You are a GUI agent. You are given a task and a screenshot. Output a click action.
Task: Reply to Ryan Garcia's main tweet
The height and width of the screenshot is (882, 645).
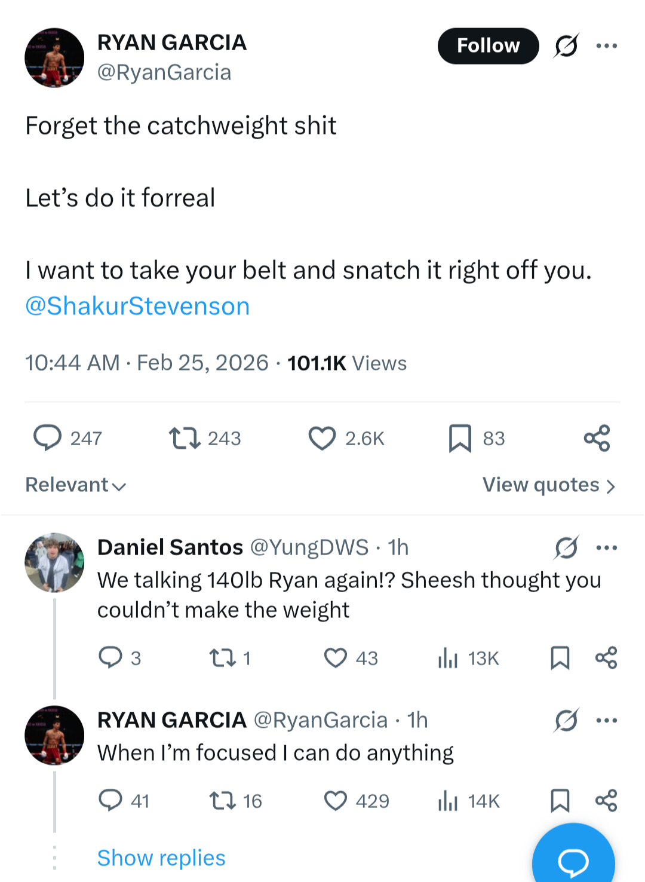48,437
